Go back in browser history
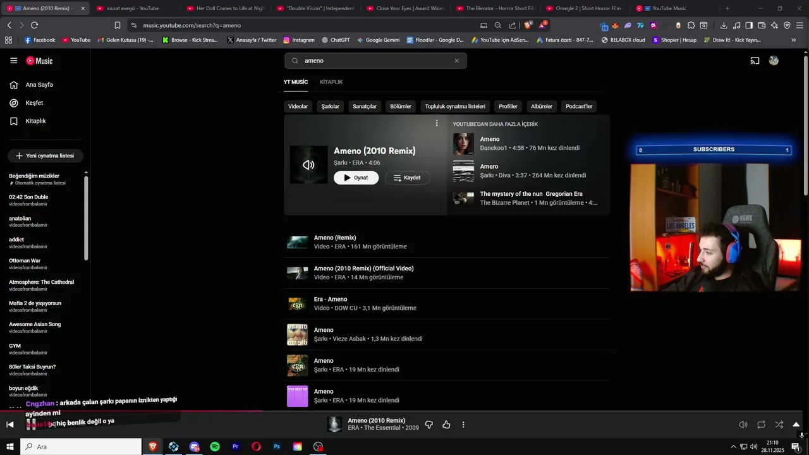 [x=9, y=25]
